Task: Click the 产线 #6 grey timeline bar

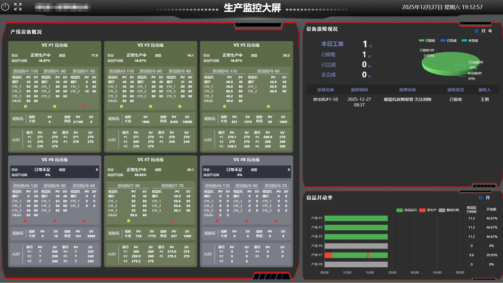Action: [x=356, y=246]
